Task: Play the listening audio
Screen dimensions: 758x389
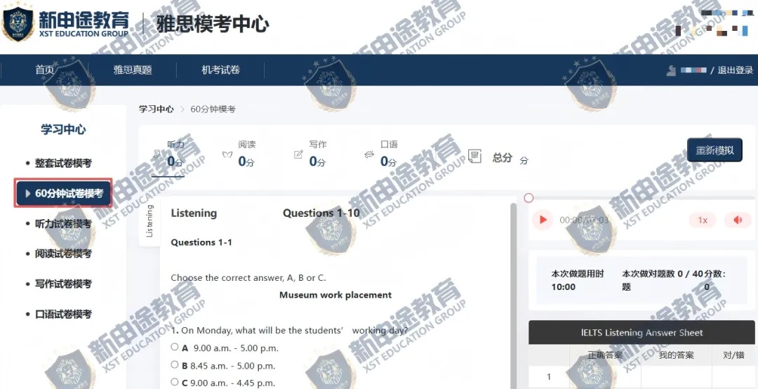Action: [543, 220]
